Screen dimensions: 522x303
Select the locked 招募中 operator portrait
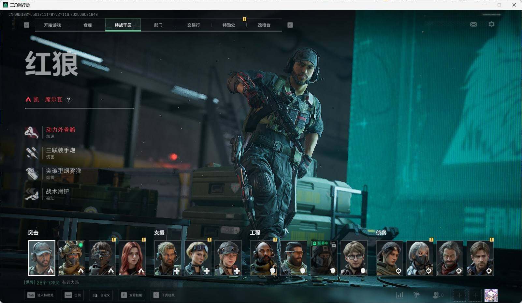point(324,258)
